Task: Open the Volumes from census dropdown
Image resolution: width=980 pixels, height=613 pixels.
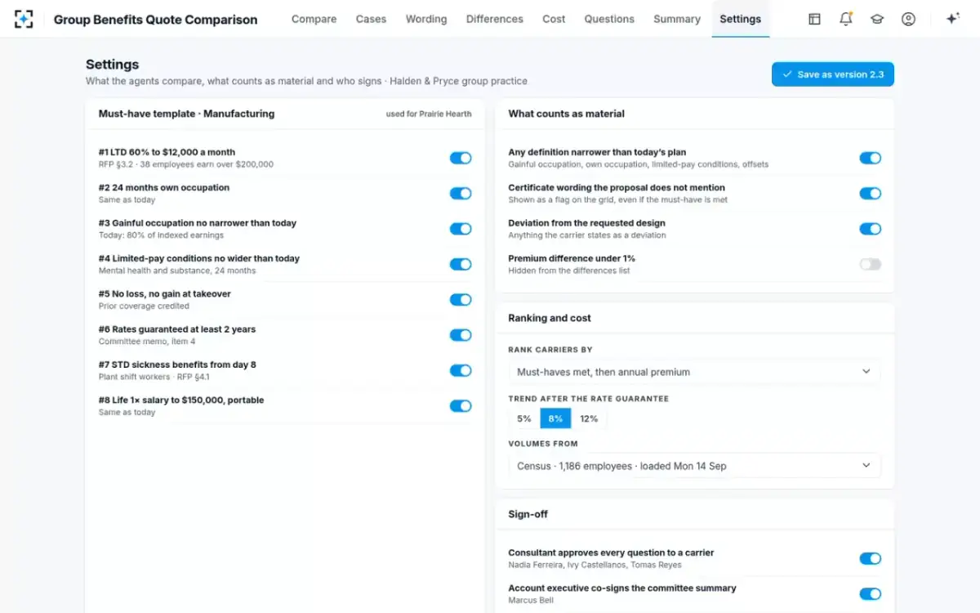Action: click(694, 466)
